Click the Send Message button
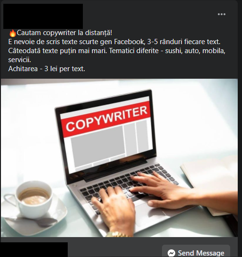Screen dimensions: 242x257 click(196, 251)
